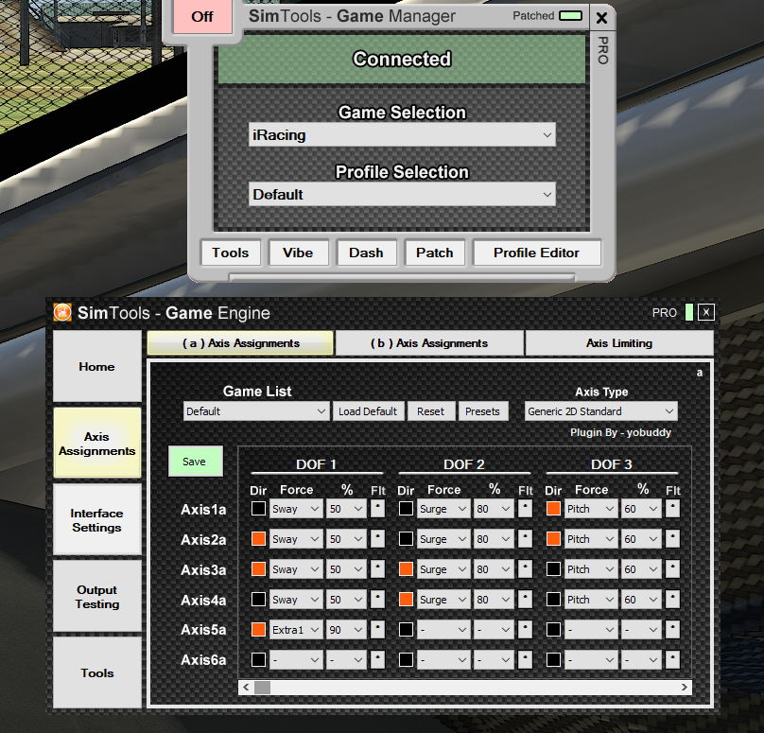Click the horizontal scrollbar right arrow
This screenshot has height=733, width=764.
tap(684, 688)
